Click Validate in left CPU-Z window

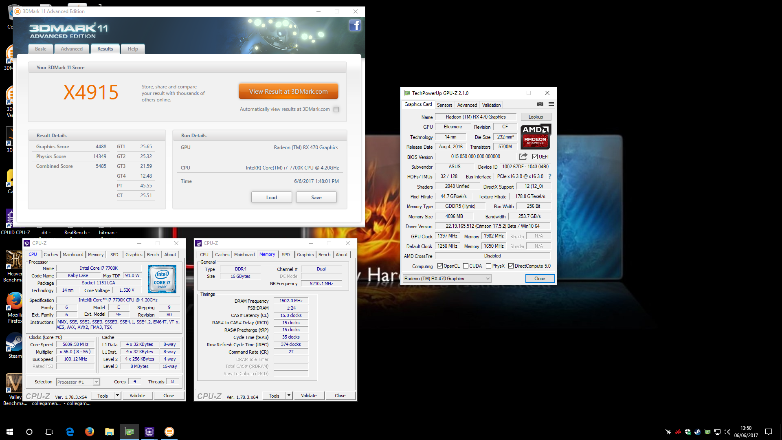pyautogui.click(x=137, y=396)
